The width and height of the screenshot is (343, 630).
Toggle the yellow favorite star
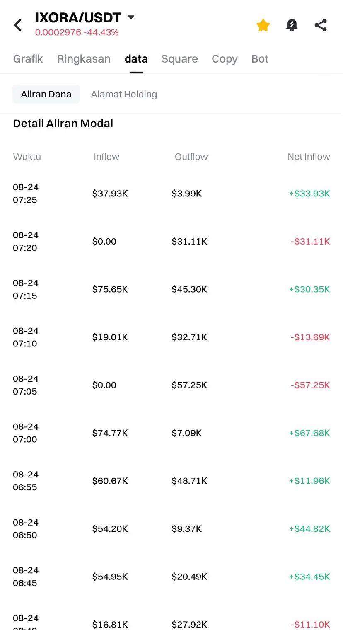(x=263, y=25)
